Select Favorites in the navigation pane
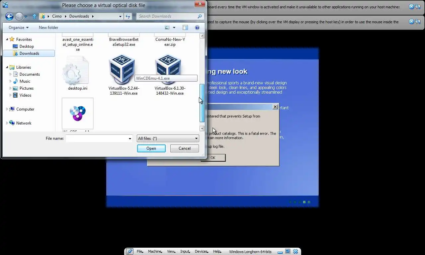 point(24,39)
